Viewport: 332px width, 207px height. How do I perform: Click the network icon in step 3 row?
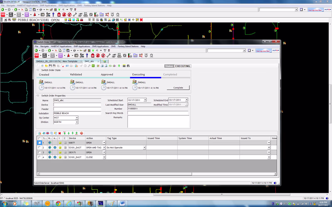click(x=50, y=152)
